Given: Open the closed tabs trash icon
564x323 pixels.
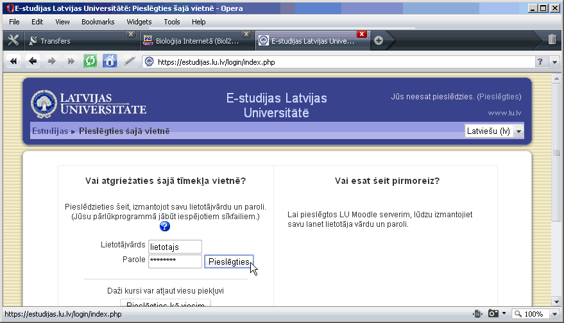Looking at the screenshot, I should point(552,39).
